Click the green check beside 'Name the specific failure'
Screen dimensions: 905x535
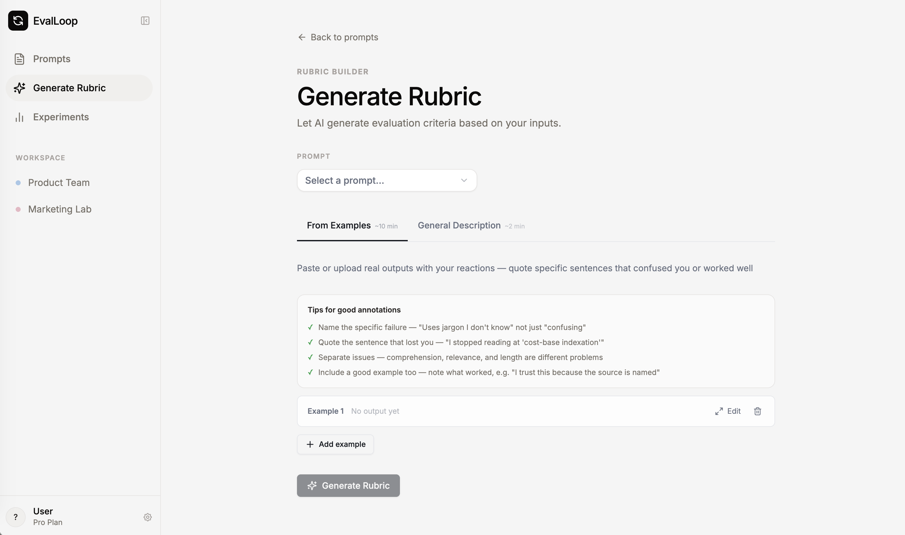click(x=310, y=327)
